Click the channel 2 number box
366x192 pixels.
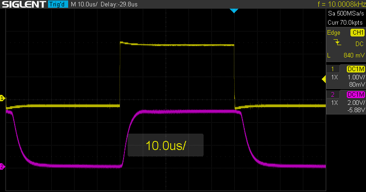pos(333,94)
